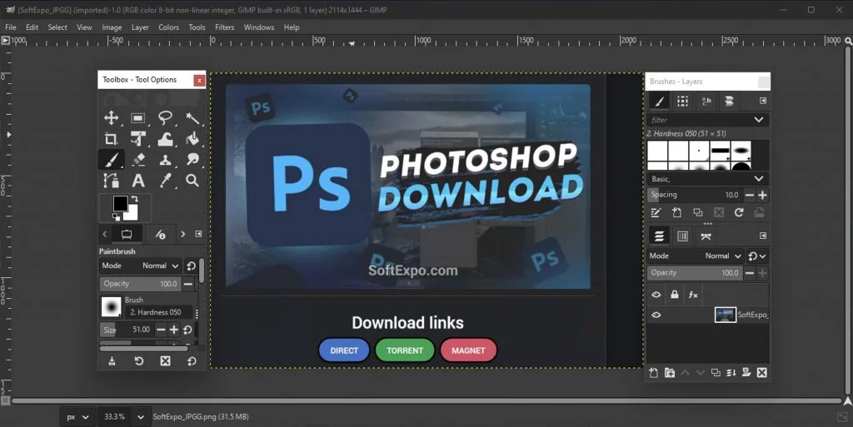Click the black foreground color swatch
Viewport: 853px width, 427px height.
click(120, 203)
